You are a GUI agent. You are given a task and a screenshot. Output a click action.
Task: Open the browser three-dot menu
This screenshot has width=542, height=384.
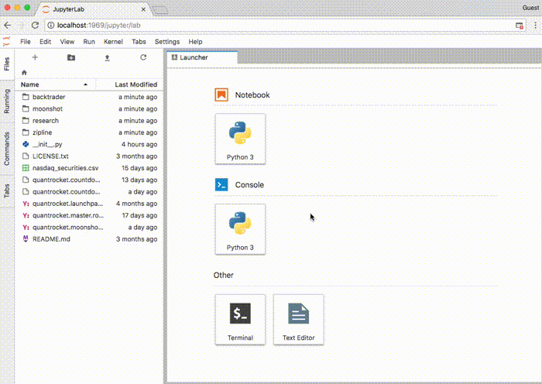click(536, 26)
